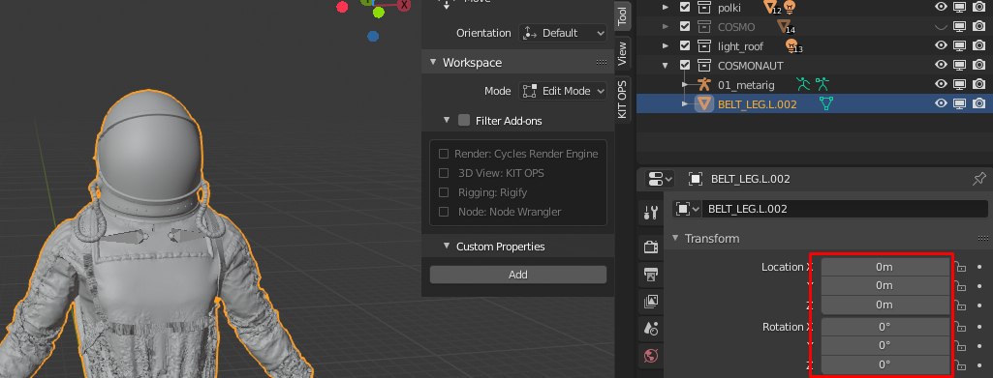Animate Location X via its keyframe dot
The height and width of the screenshot is (378, 993).
coord(979,268)
